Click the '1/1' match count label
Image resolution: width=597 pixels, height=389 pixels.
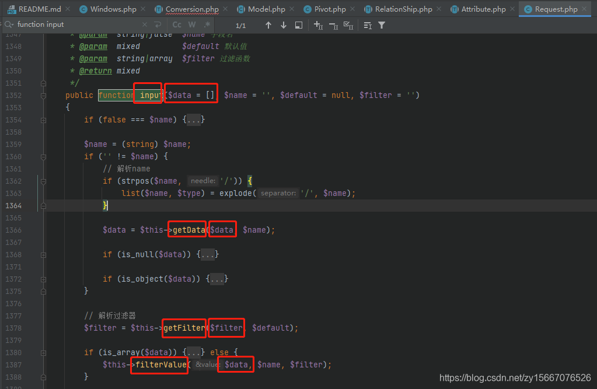point(240,26)
